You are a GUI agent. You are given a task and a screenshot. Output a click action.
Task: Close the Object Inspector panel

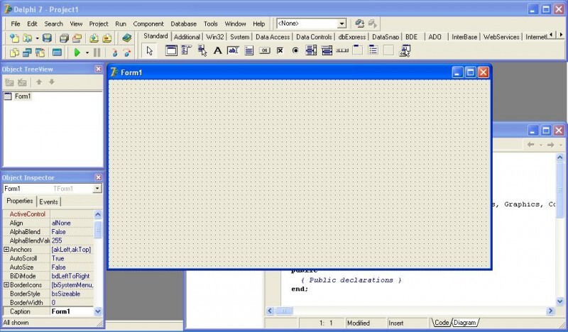[98, 177]
